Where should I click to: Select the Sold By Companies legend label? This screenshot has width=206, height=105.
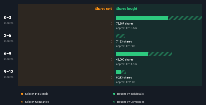(37, 102)
